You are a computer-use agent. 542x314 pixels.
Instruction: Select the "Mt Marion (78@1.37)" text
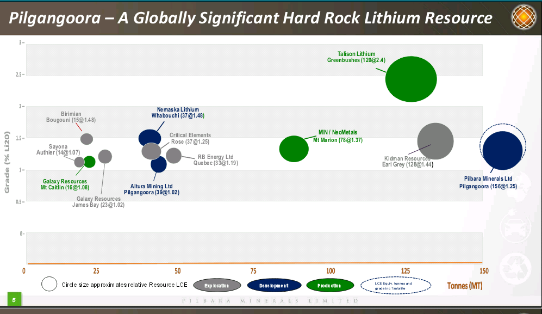coord(338,140)
